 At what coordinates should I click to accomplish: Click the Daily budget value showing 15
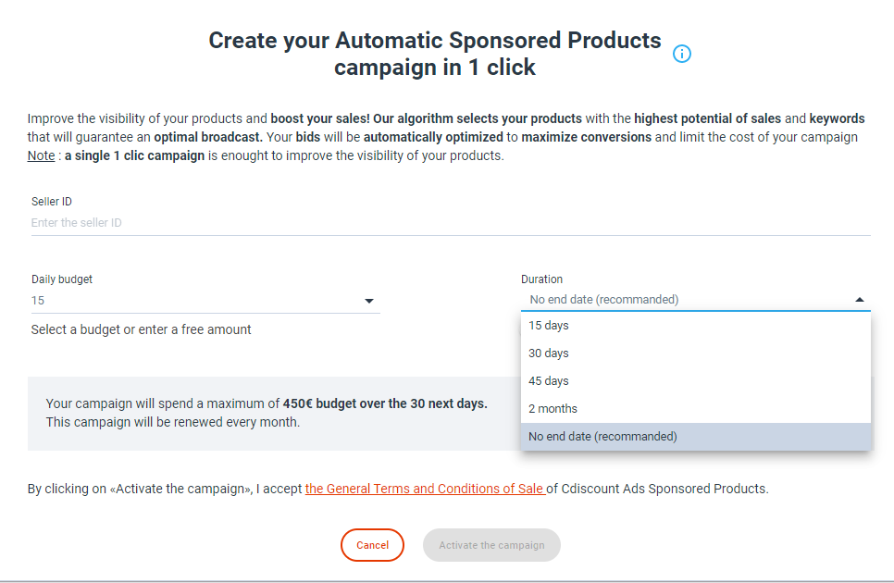(38, 301)
